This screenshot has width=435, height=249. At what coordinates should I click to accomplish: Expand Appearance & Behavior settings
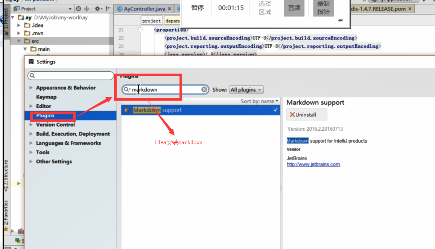[31, 88]
